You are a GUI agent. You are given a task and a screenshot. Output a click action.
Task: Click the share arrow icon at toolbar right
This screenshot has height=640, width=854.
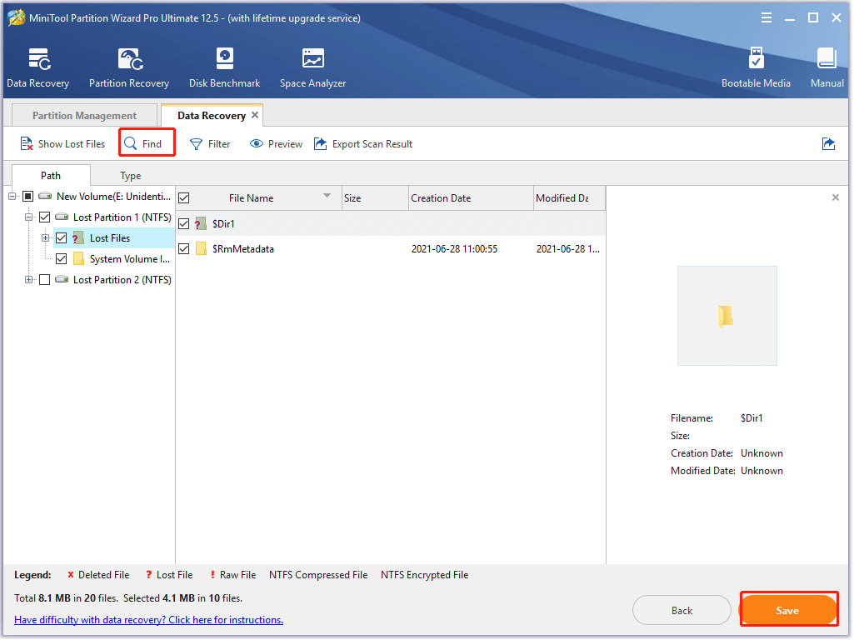828,144
